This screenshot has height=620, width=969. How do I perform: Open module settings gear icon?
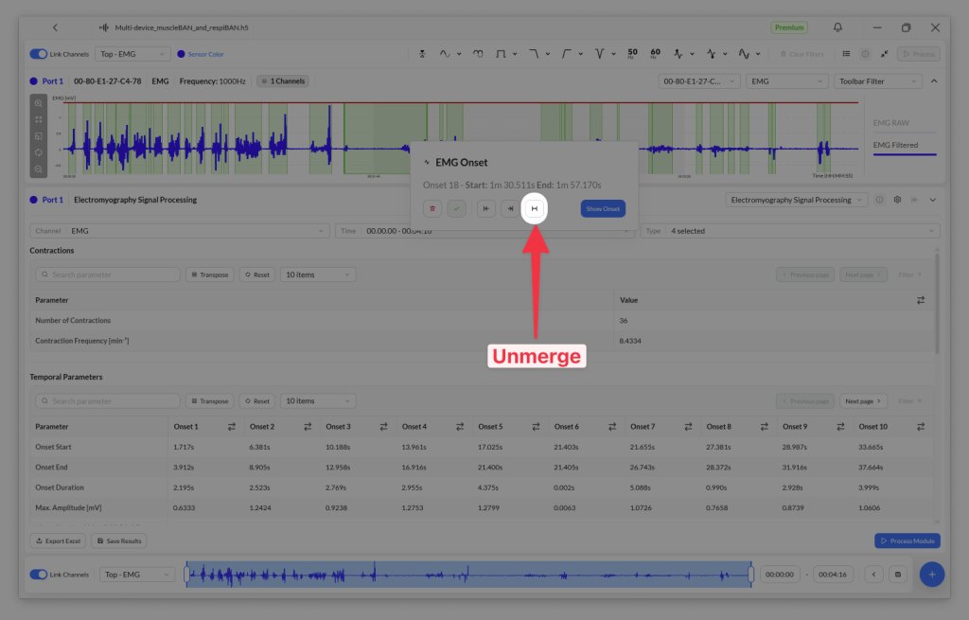point(897,200)
